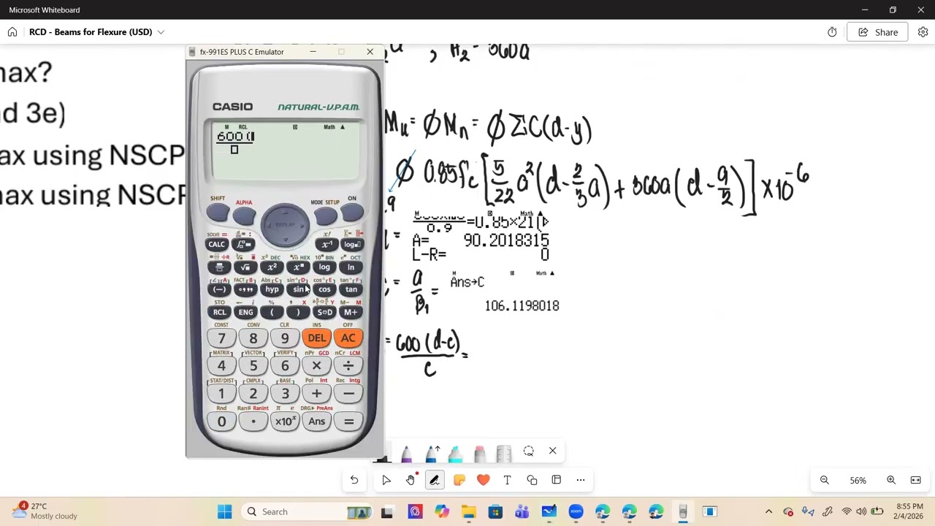Click the calculator square root key
Viewport: 935px width, 526px height.
click(x=245, y=267)
